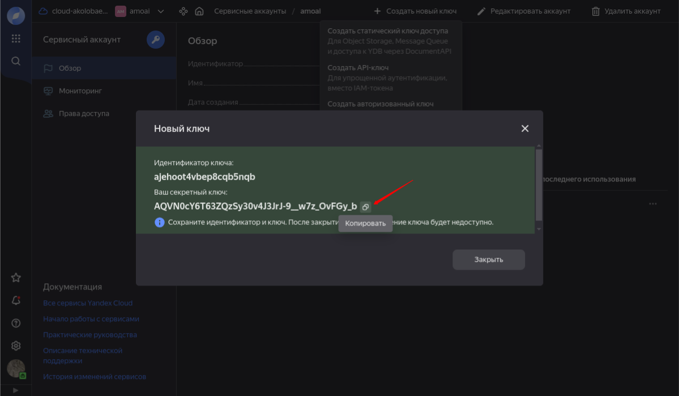Choose Создать API-ключ menu option
This screenshot has width=679, height=396.
358,67
